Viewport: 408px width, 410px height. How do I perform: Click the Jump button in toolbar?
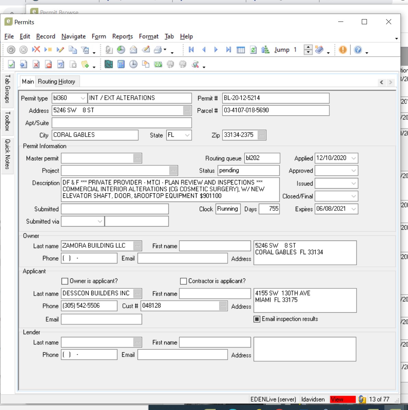pyautogui.click(x=282, y=50)
